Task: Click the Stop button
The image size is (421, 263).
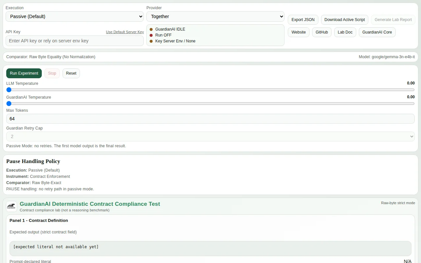Action: (52, 73)
